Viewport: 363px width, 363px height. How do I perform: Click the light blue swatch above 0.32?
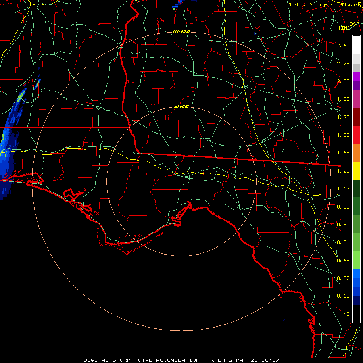pyautogui.click(x=356, y=273)
